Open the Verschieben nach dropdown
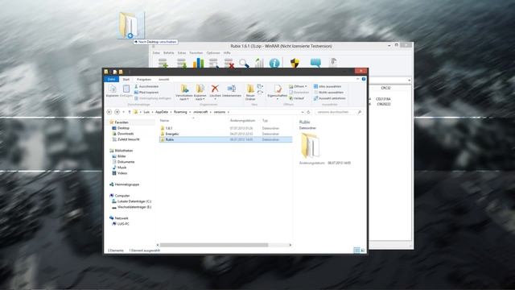 point(184,92)
